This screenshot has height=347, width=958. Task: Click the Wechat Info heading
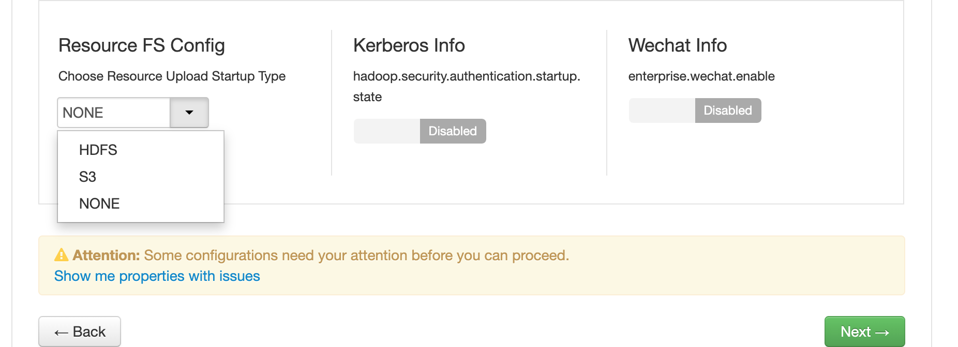pyautogui.click(x=678, y=45)
